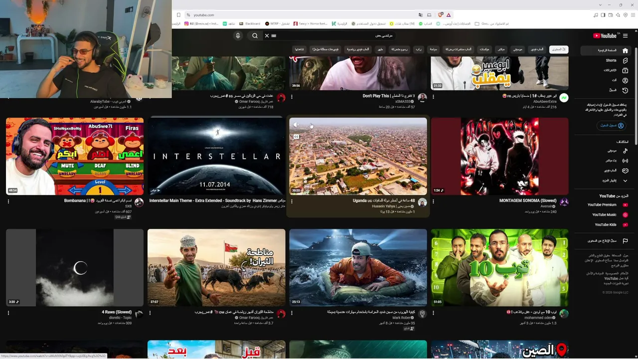Viewport: 638px width, 359px height.
Task: Open more options for the Bombanana video
Action: coord(8,202)
